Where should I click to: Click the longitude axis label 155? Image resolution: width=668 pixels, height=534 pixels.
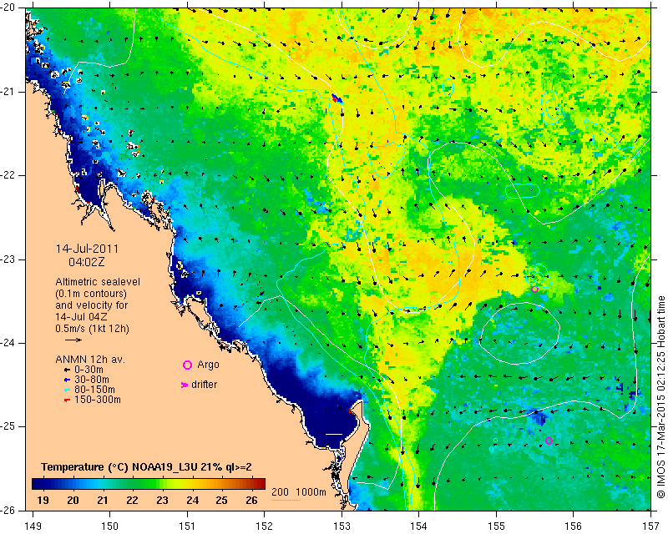[x=496, y=526]
